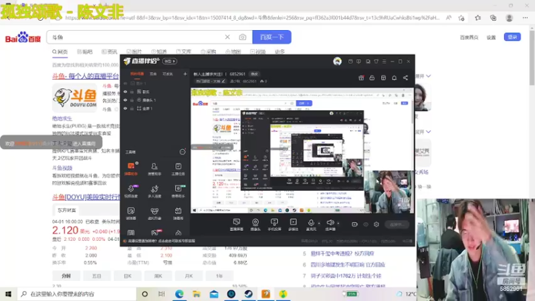Open the browser's three-dot menu
Screen dimensions: 535x301
point(525,18)
